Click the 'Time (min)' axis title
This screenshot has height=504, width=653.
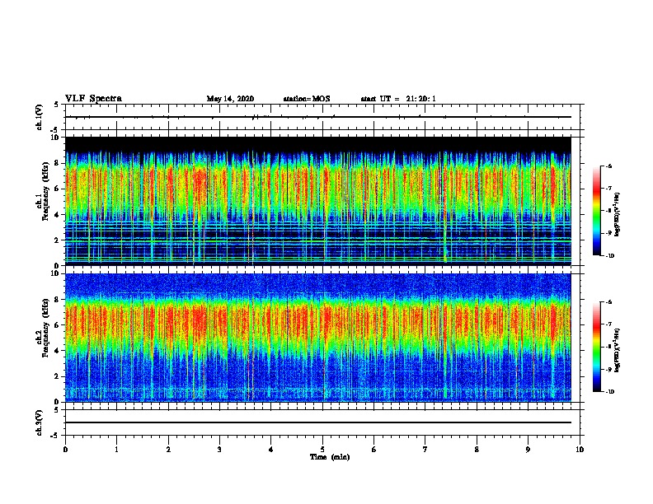point(330,457)
